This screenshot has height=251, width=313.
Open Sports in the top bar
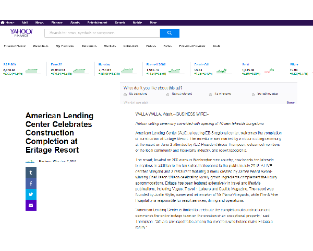click(75, 22)
